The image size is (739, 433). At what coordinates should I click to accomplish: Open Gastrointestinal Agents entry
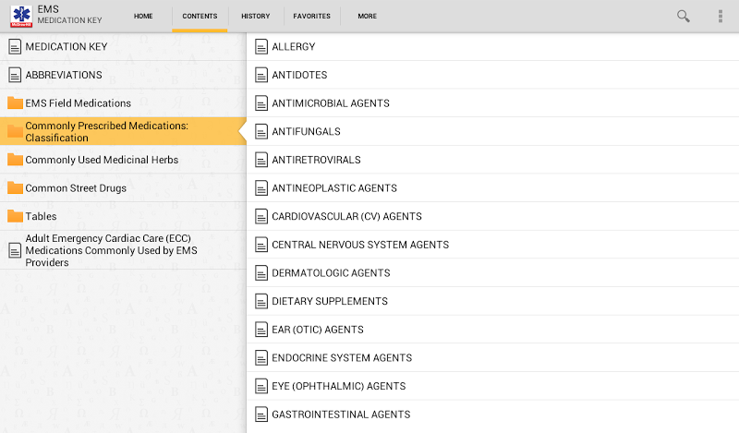pyautogui.click(x=341, y=415)
